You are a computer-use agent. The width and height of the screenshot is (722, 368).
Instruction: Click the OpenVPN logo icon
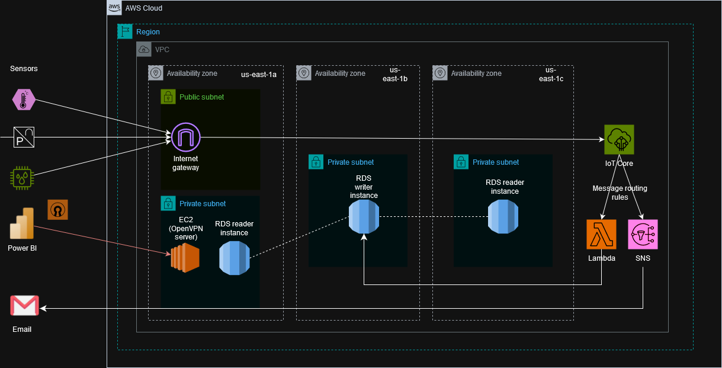[x=58, y=209]
